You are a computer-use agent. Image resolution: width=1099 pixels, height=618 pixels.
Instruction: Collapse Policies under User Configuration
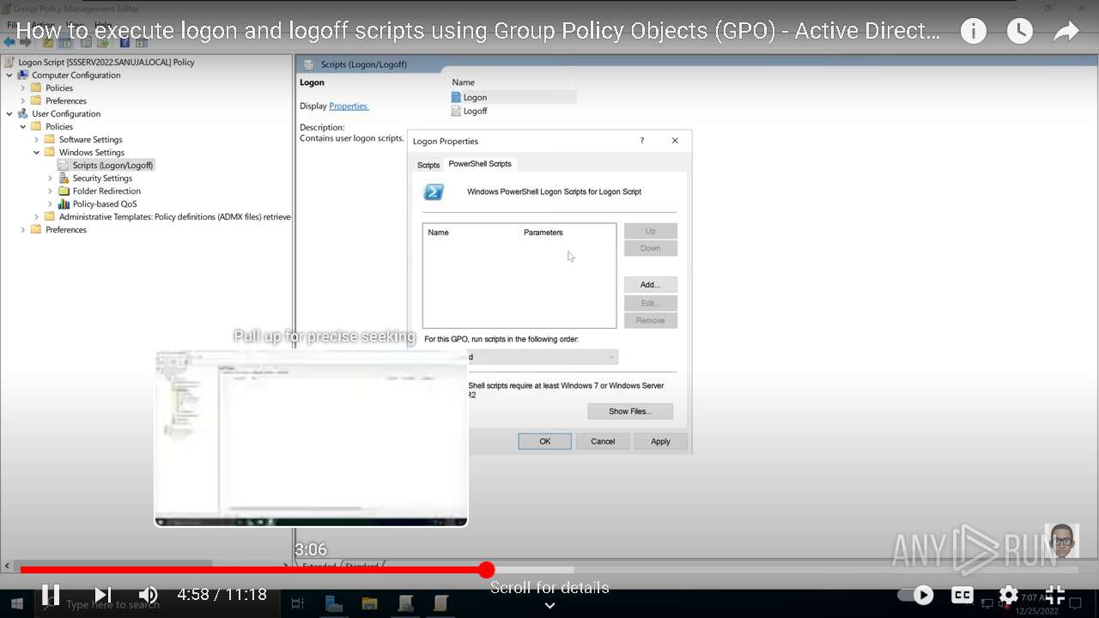[x=23, y=127]
